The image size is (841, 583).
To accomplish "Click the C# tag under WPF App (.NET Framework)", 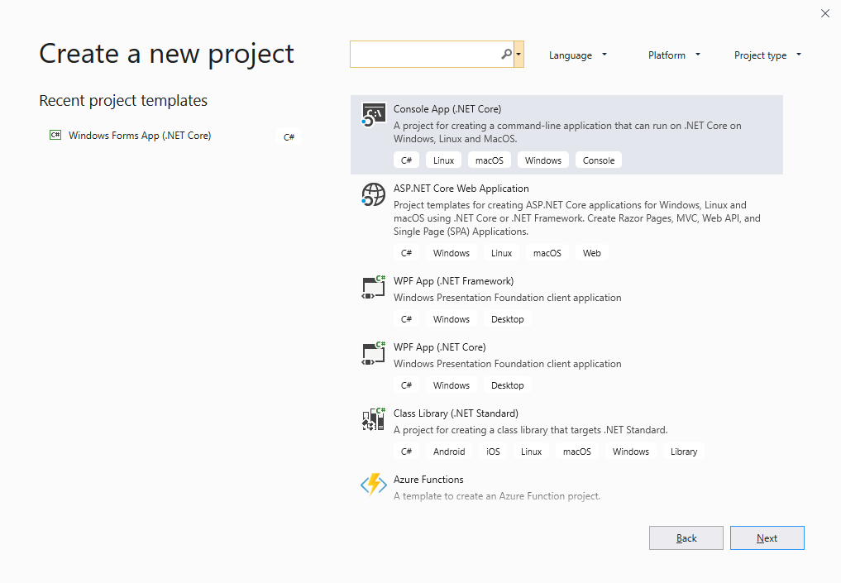I will click(406, 319).
